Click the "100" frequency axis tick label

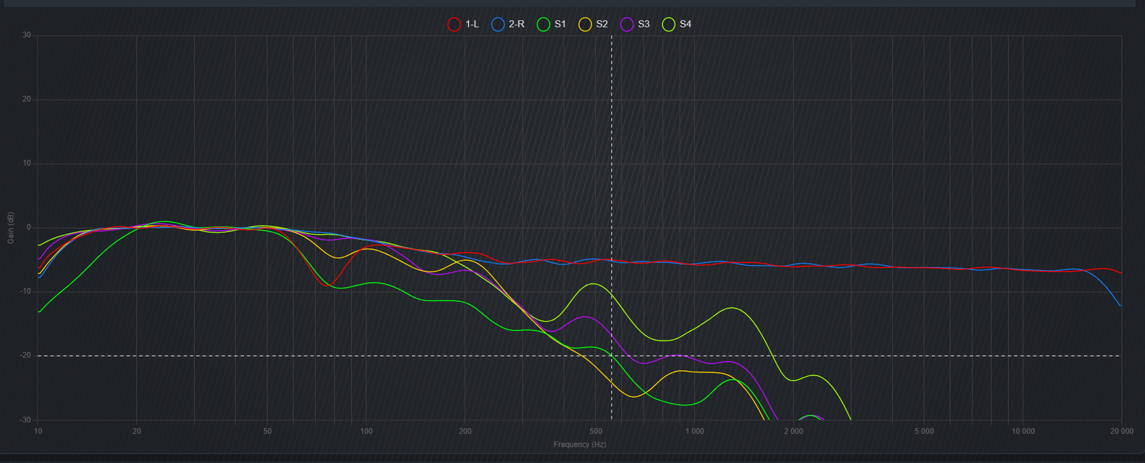pyautogui.click(x=366, y=431)
